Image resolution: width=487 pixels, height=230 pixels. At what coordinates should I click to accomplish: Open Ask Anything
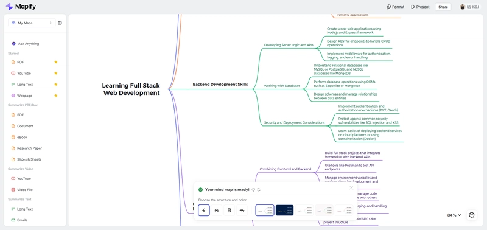point(28,44)
